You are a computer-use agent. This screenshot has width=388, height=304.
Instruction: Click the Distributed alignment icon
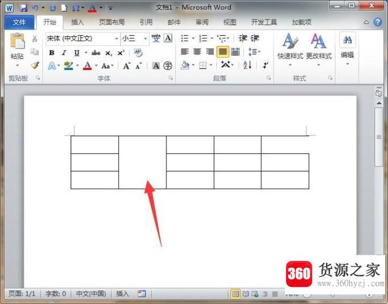tap(236, 52)
